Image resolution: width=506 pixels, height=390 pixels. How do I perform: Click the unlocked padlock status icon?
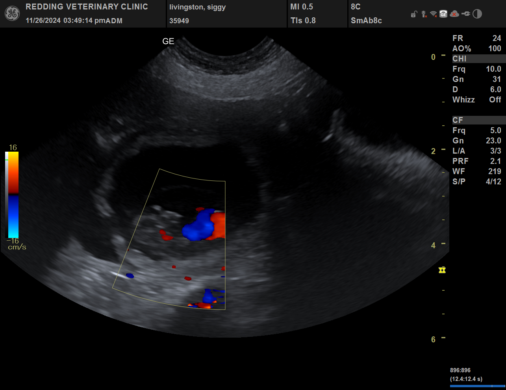[x=414, y=14]
